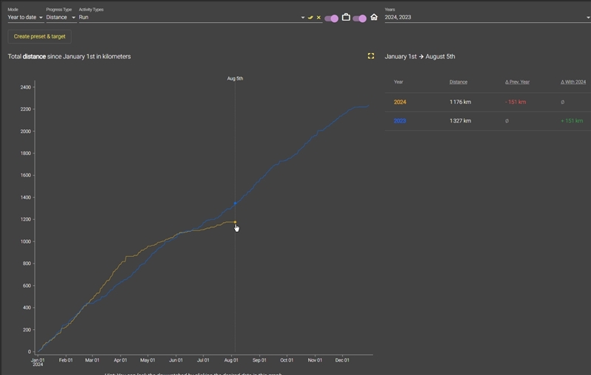Screen dimensions: 591x375
Task: Open the Progress Type dropdown showing Distance
Action: coord(61,17)
